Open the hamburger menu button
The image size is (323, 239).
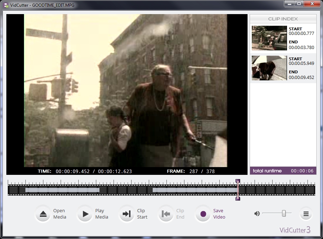coord(306,214)
